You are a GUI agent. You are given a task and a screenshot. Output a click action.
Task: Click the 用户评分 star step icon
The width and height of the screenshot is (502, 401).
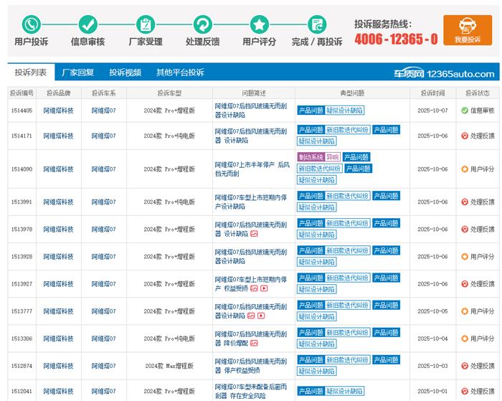click(x=259, y=24)
